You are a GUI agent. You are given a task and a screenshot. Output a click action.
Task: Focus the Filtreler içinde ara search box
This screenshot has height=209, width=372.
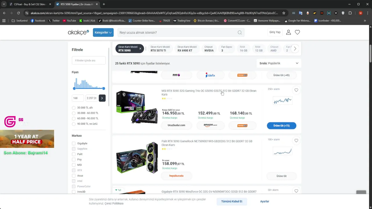click(x=89, y=60)
